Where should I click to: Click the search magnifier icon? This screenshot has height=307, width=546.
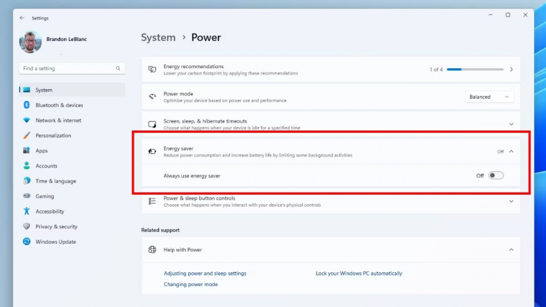point(118,68)
